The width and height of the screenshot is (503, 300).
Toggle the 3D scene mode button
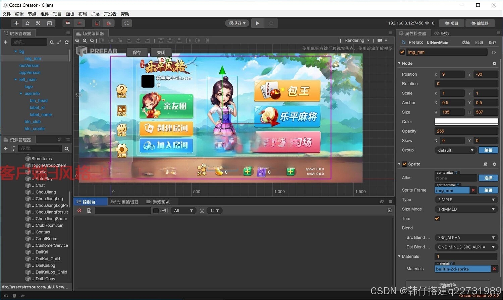[x=127, y=23]
